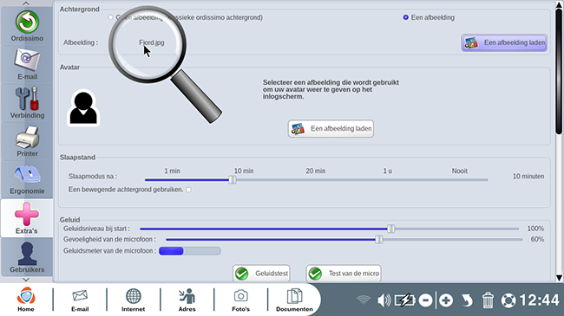Click the scrollbar down arrow
Screen dimensions: 564x316
tap(559, 278)
